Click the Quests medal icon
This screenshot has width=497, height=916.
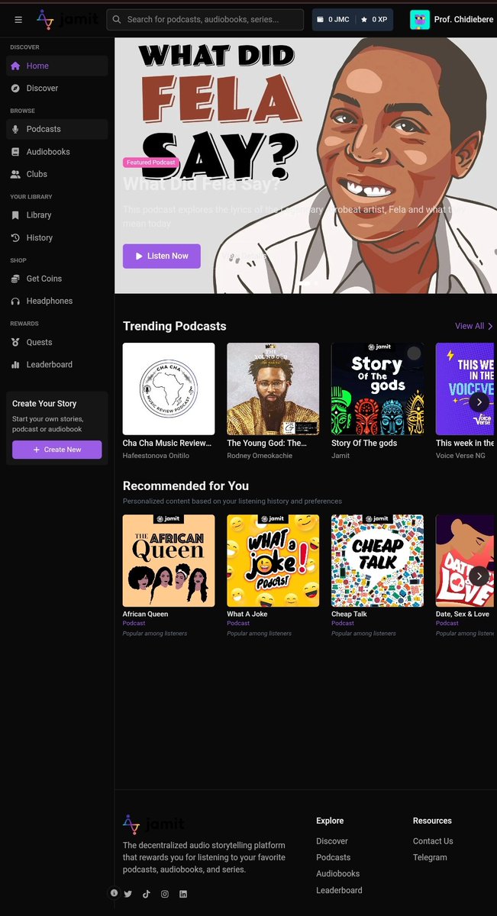15,342
